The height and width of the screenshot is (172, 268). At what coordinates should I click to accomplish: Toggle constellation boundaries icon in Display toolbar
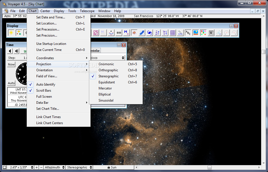click(96, 32)
